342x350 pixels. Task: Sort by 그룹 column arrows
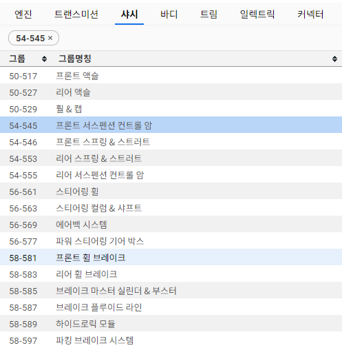point(44,59)
